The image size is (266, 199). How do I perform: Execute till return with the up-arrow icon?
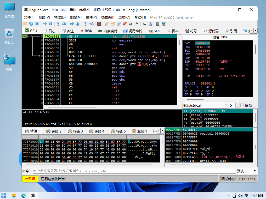[x=85, y=24]
